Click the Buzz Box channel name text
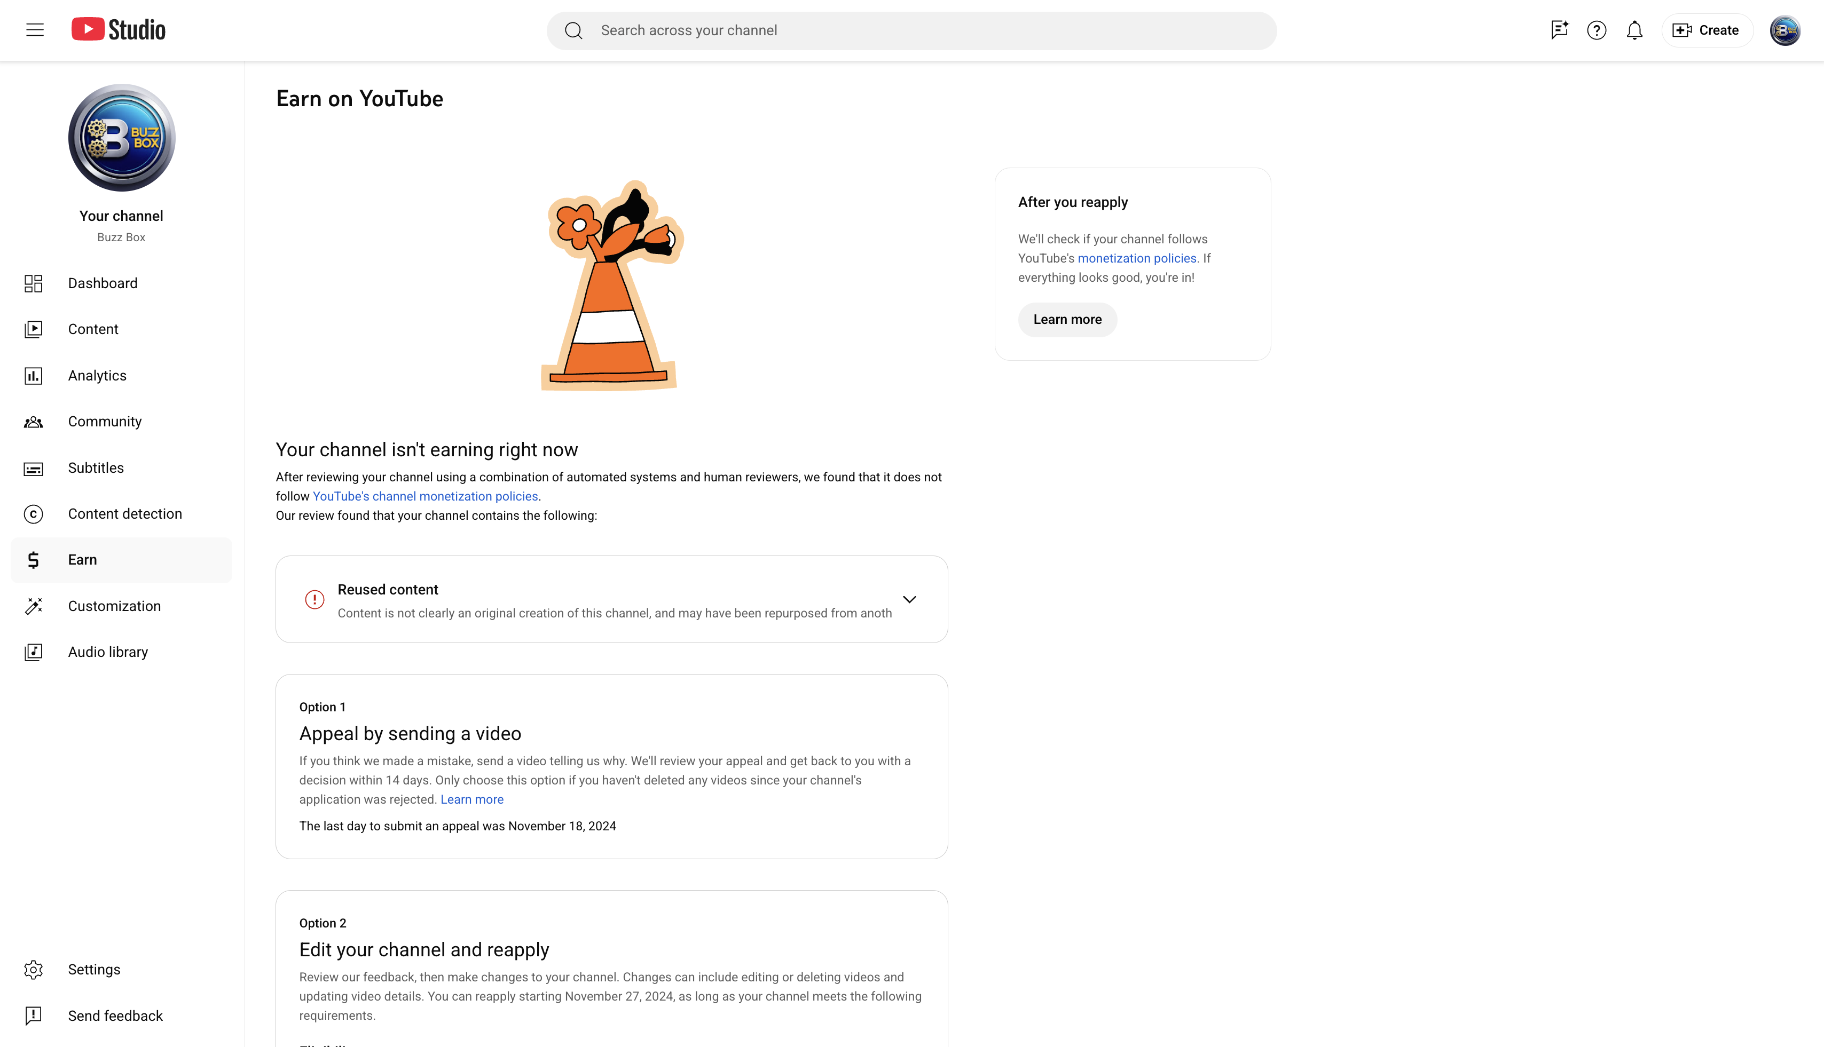This screenshot has width=1824, height=1047. click(x=121, y=237)
